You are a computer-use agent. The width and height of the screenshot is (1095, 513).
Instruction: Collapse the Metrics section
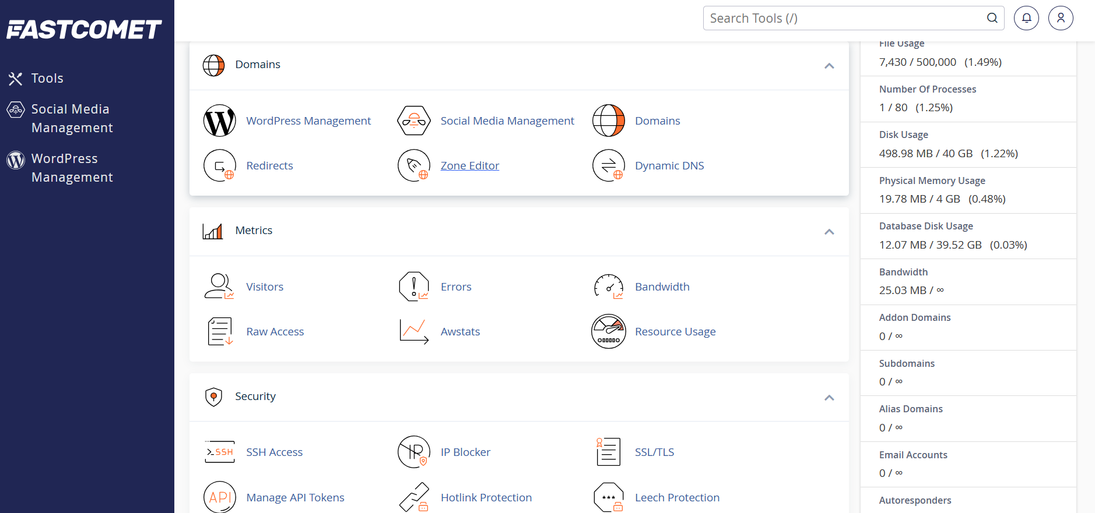[829, 231]
